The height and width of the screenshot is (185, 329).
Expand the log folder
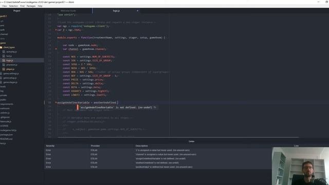(2, 91)
